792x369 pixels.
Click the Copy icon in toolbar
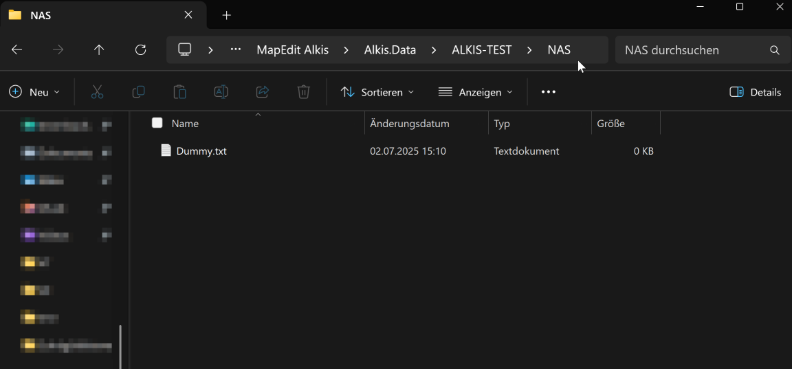[x=138, y=92]
